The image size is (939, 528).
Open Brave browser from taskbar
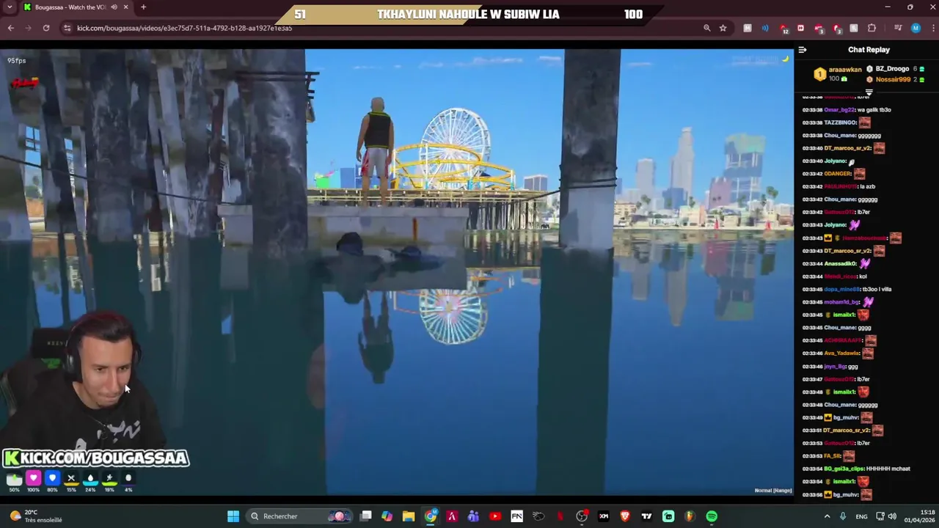(x=625, y=516)
